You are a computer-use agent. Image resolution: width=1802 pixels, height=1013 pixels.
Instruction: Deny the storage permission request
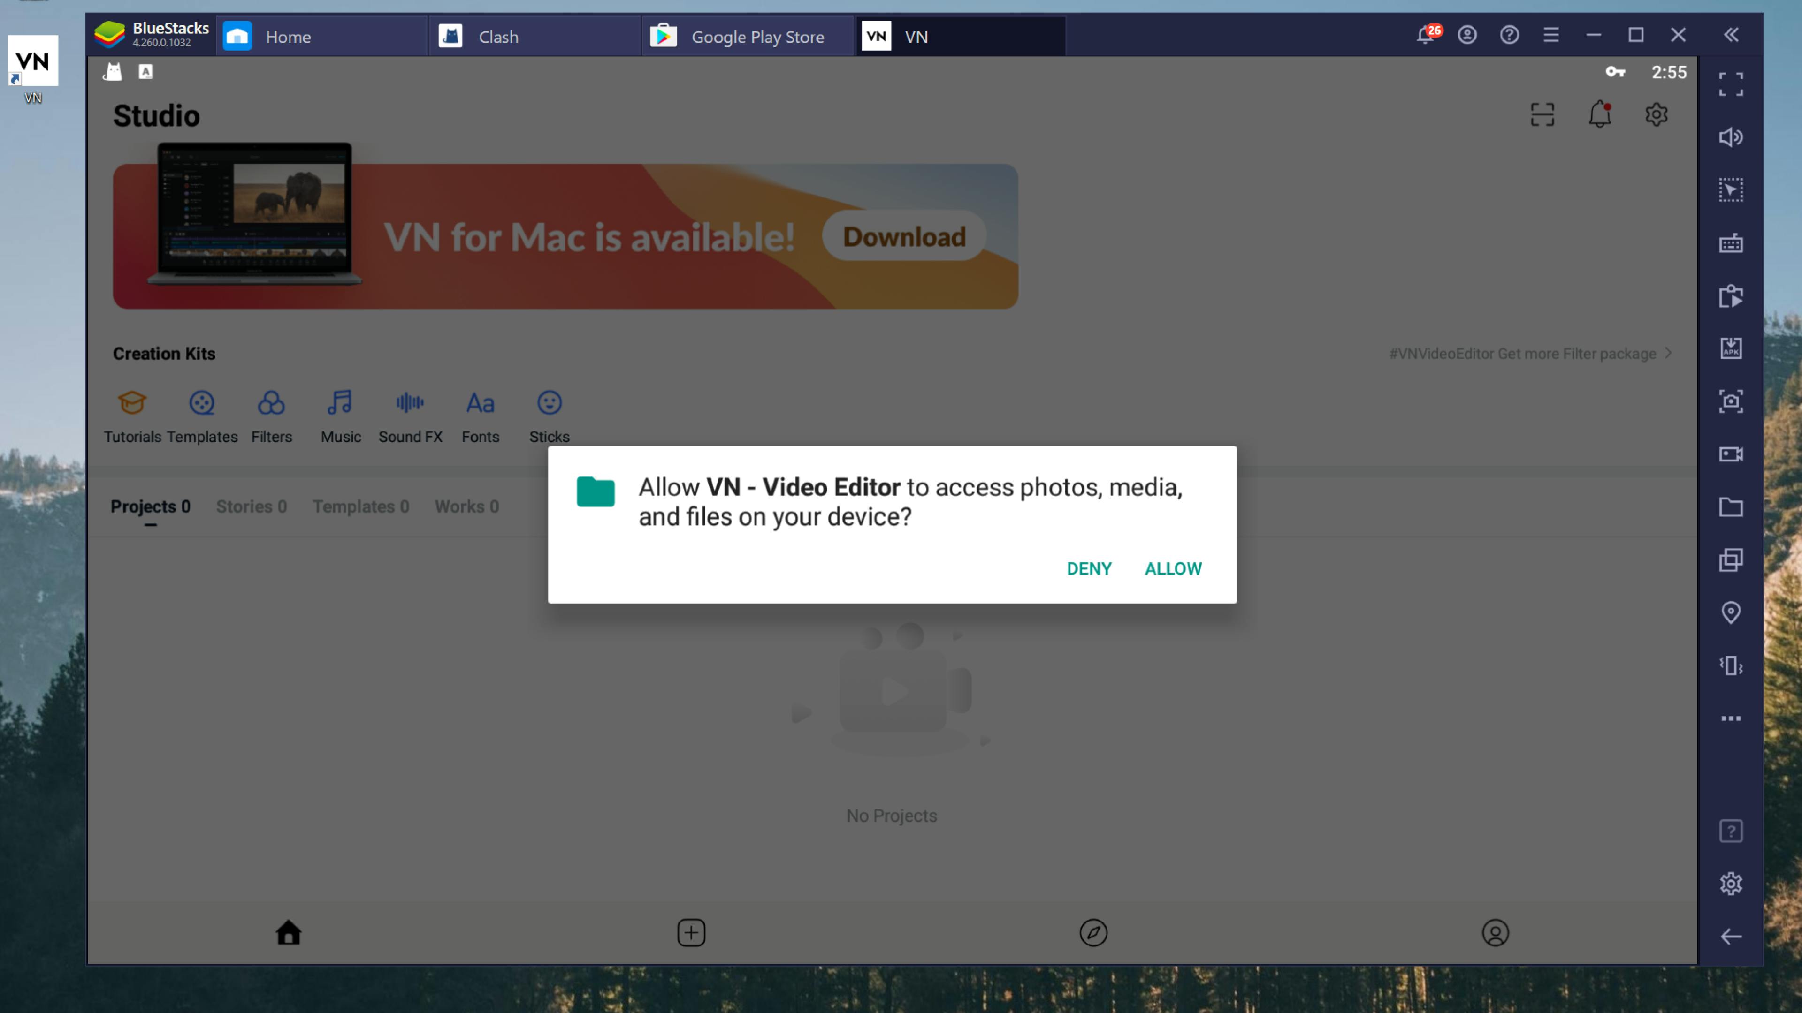pos(1089,568)
